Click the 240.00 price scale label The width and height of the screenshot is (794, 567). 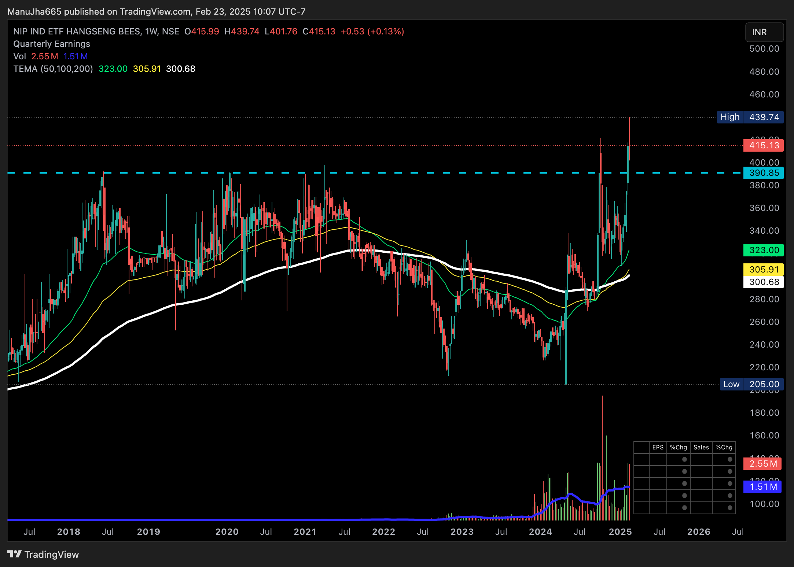(x=764, y=345)
